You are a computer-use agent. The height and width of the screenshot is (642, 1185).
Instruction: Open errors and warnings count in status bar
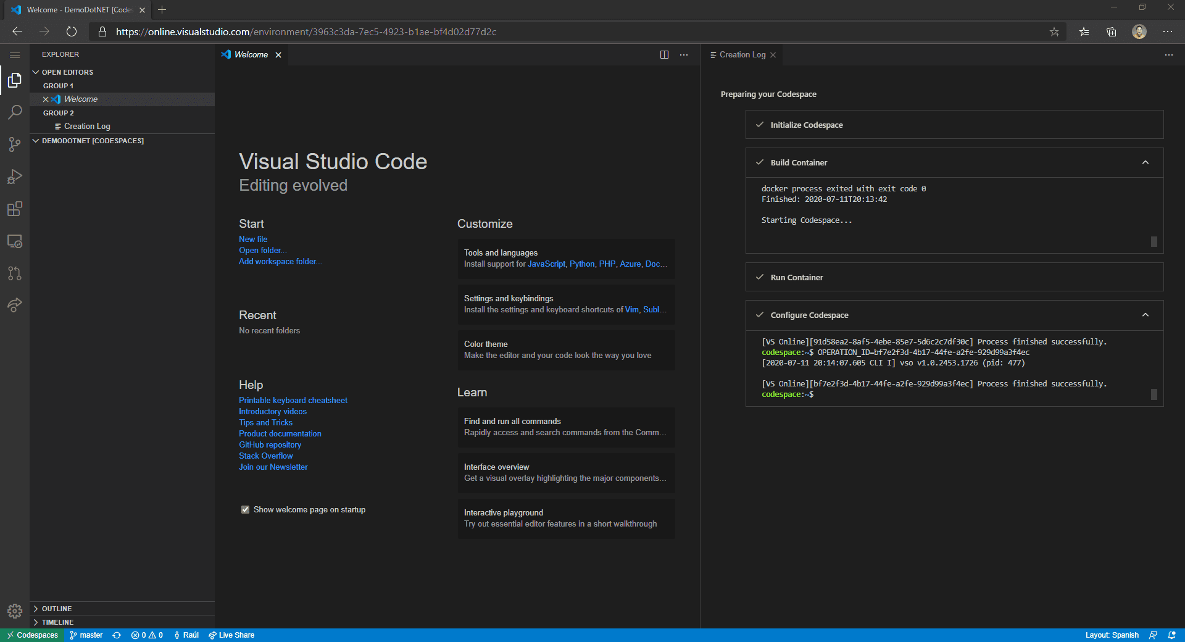(x=147, y=635)
